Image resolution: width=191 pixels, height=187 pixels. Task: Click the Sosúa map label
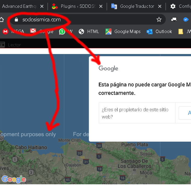click(x=146, y=154)
